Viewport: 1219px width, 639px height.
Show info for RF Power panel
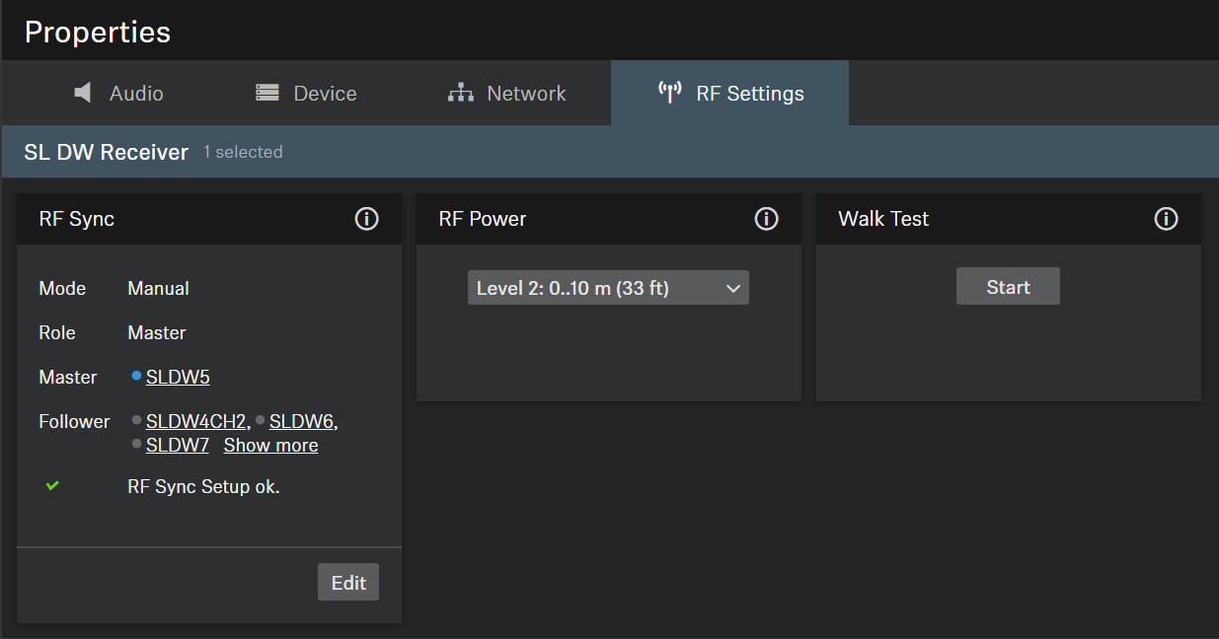point(766,219)
